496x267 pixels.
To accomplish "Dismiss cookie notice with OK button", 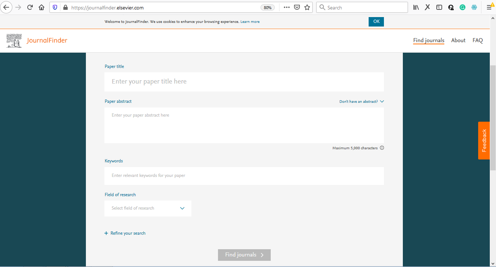I will (x=376, y=22).
